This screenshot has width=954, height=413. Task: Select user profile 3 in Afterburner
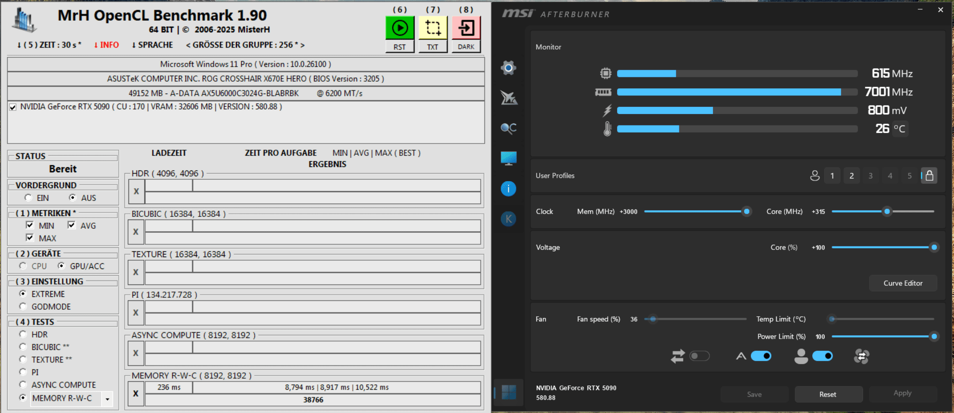pyautogui.click(x=871, y=176)
